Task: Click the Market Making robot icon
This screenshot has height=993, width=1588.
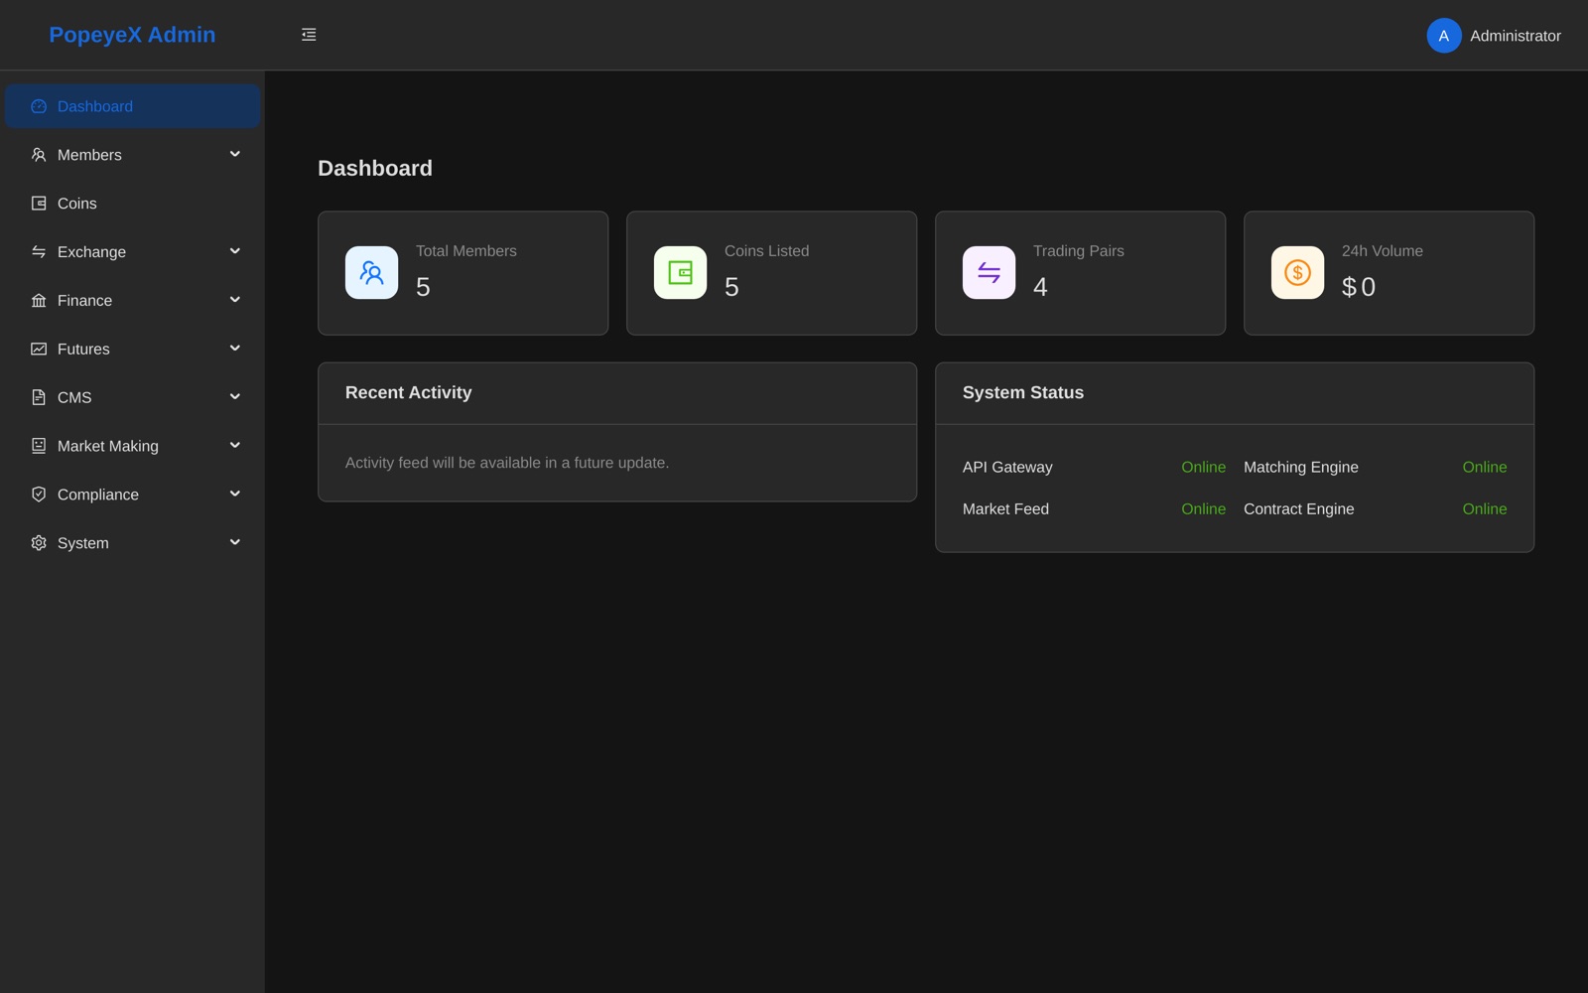Action: [39, 446]
